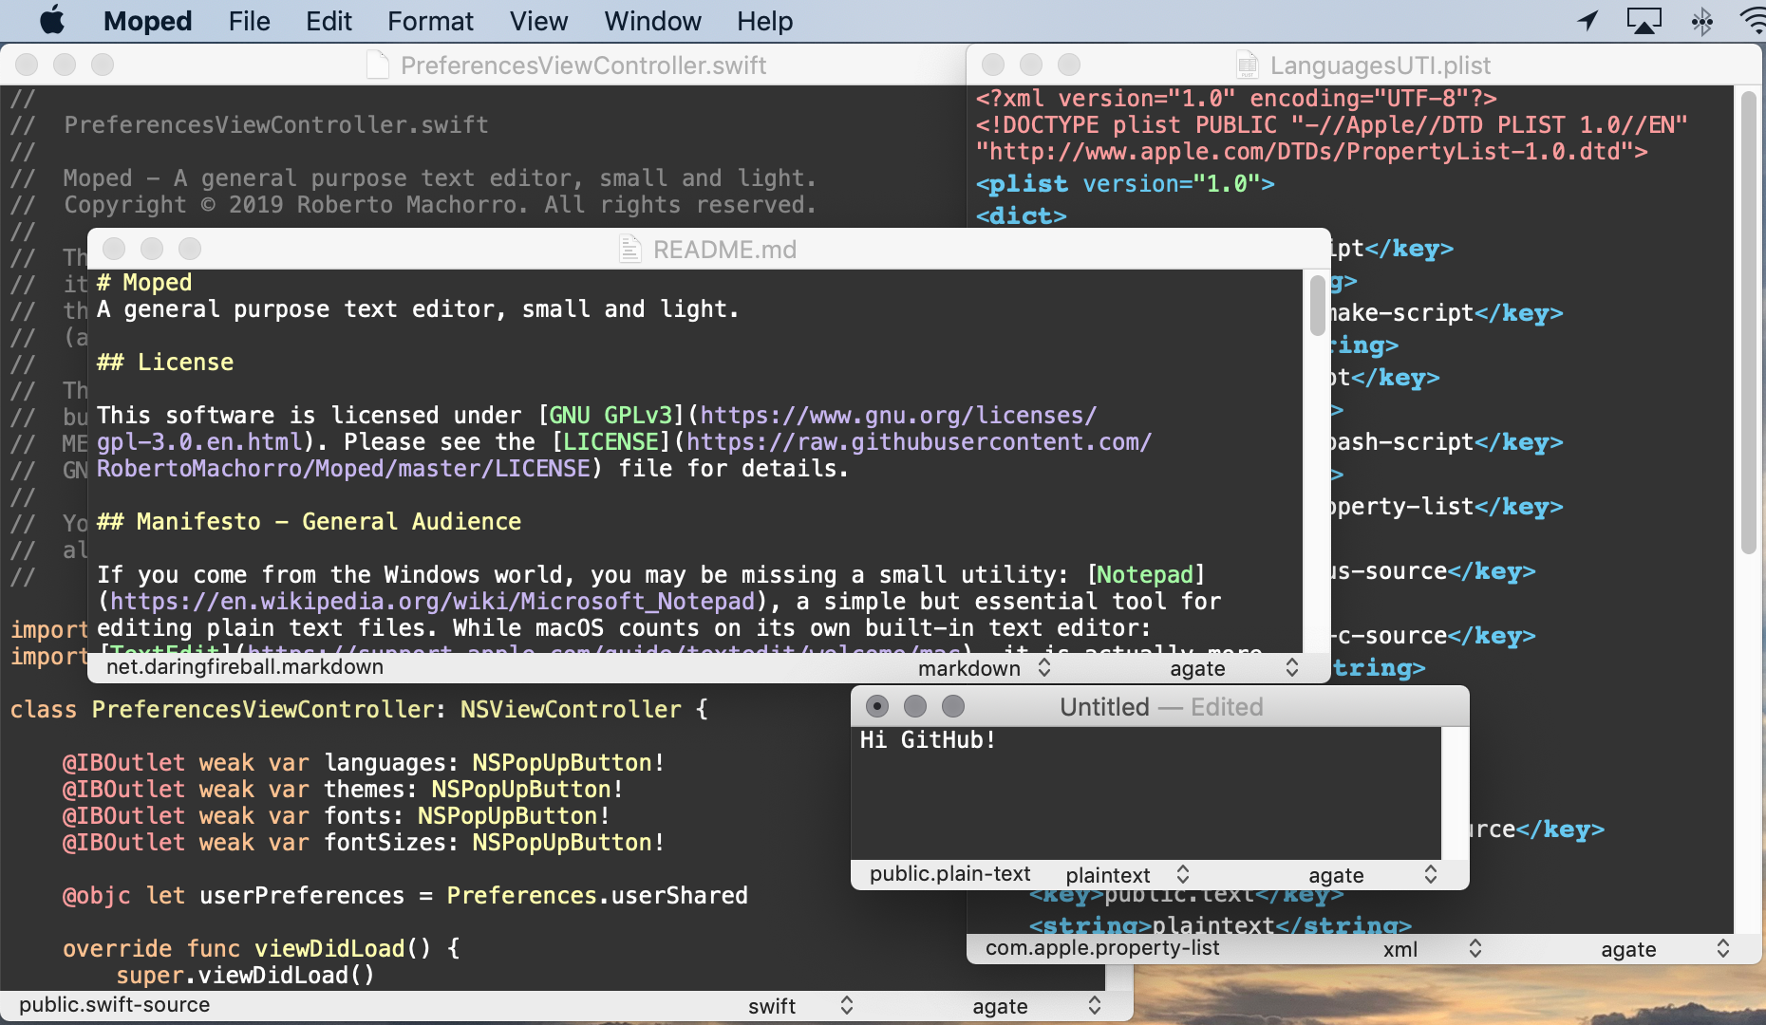Open the swift language dropdown in swift window
The width and height of the screenshot is (1766, 1025).
[x=800, y=1006]
